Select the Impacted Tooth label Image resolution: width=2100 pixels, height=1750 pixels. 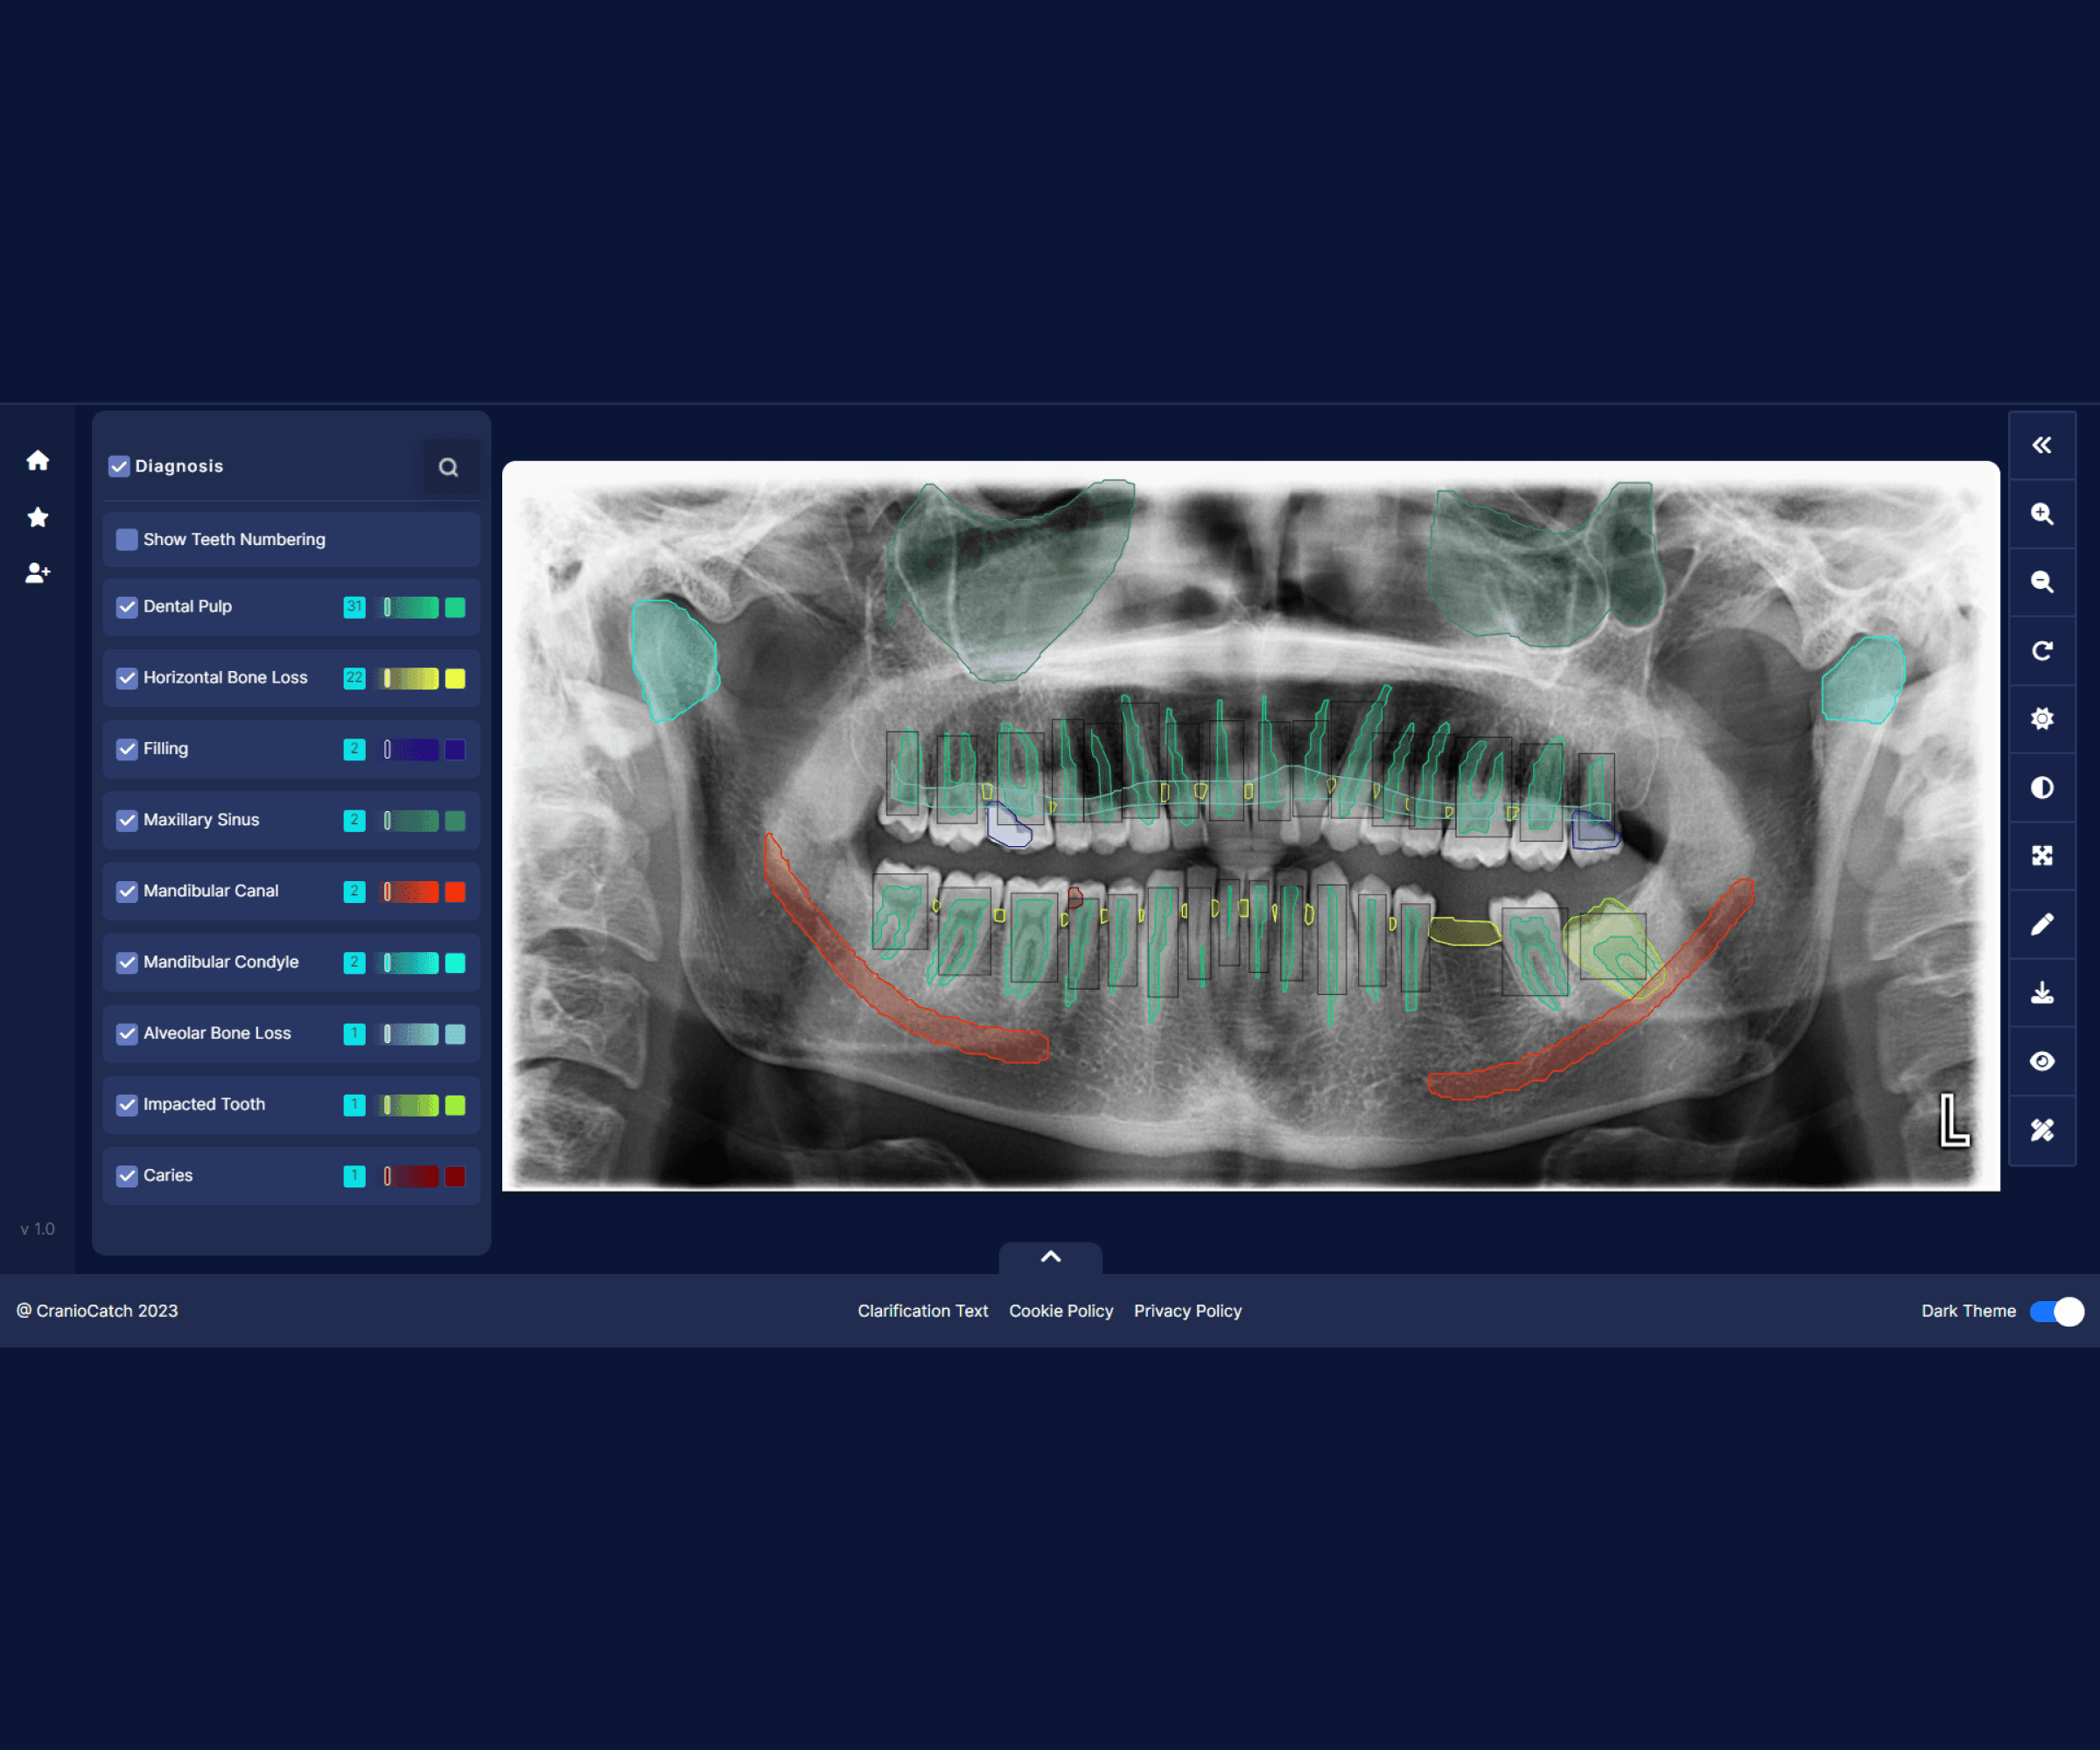coord(204,1104)
